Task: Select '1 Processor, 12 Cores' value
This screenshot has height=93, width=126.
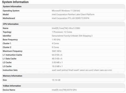Action: pyautogui.click(x=62, y=32)
